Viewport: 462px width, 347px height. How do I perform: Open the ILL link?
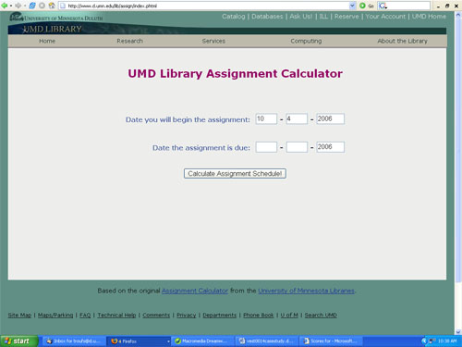323,17
